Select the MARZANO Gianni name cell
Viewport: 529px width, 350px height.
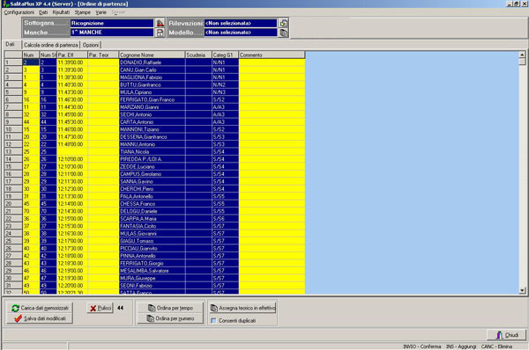click(152, 107)
